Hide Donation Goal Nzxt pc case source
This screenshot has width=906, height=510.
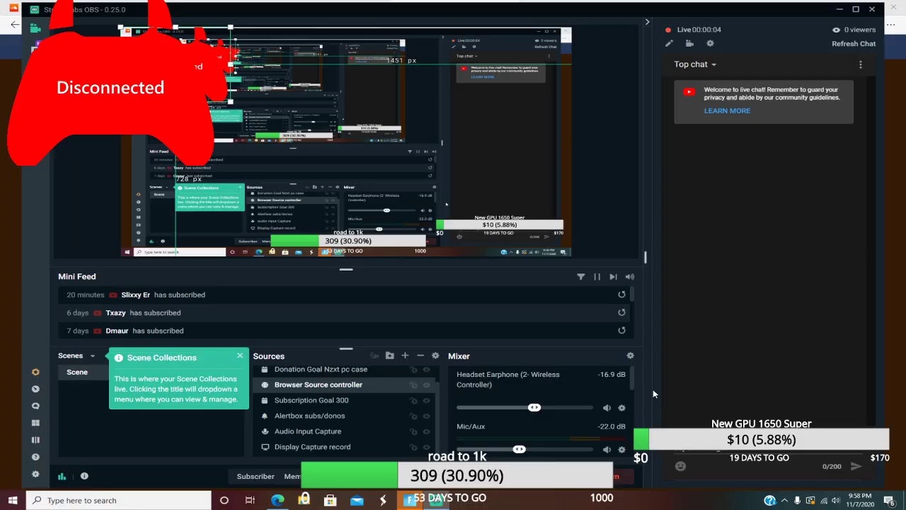pos(426,370)
